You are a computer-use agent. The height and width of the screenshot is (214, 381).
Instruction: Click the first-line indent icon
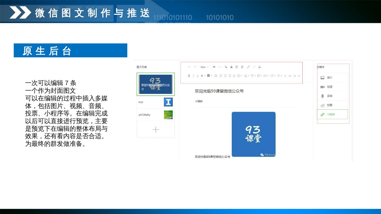point(216,76)
